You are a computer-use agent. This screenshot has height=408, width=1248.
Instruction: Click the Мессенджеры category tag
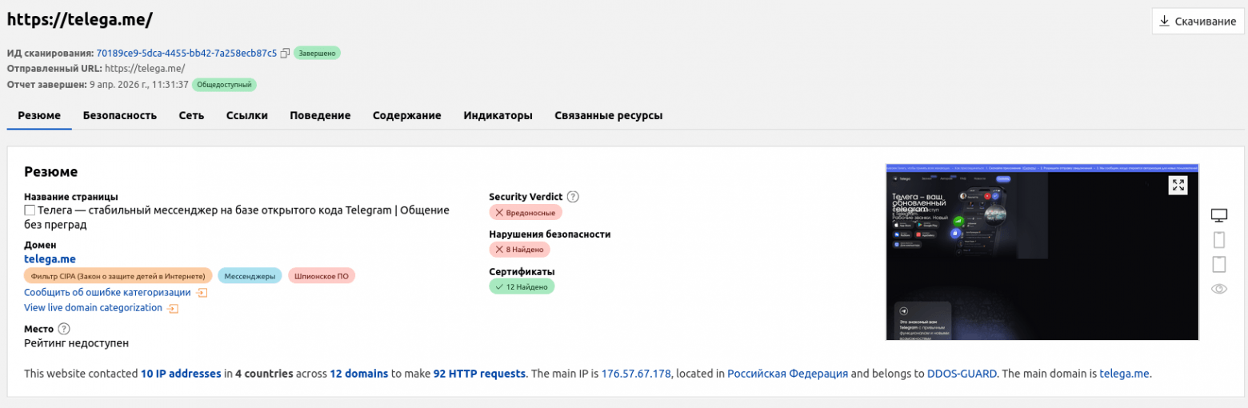click(250, 276)
